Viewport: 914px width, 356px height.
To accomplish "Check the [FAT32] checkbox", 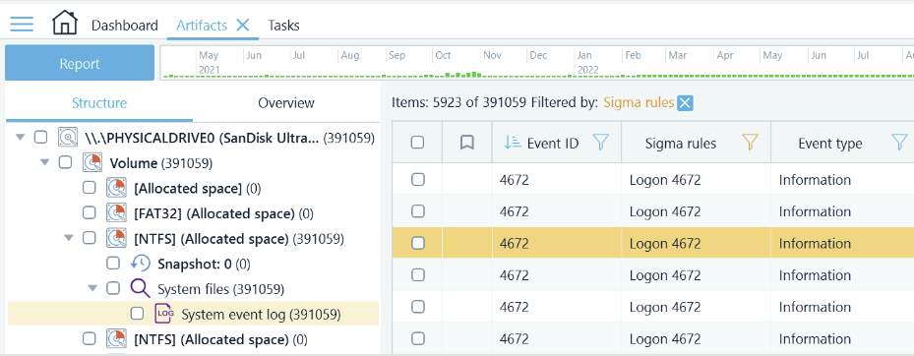I will coord(89,213).
